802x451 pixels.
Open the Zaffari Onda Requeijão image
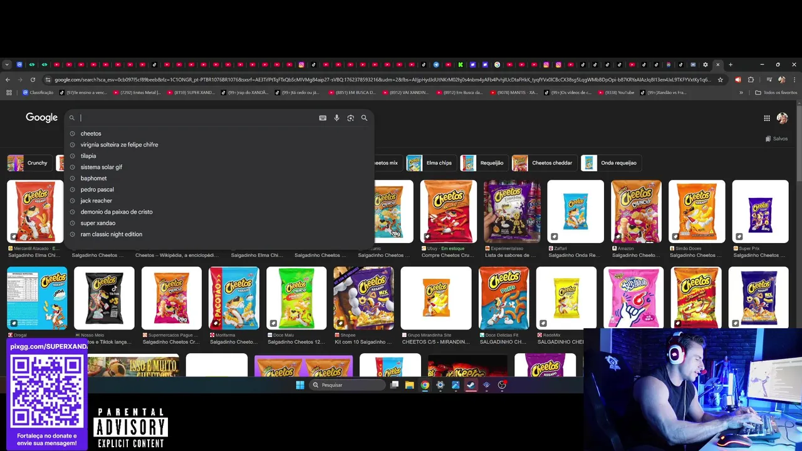(575, 212)
